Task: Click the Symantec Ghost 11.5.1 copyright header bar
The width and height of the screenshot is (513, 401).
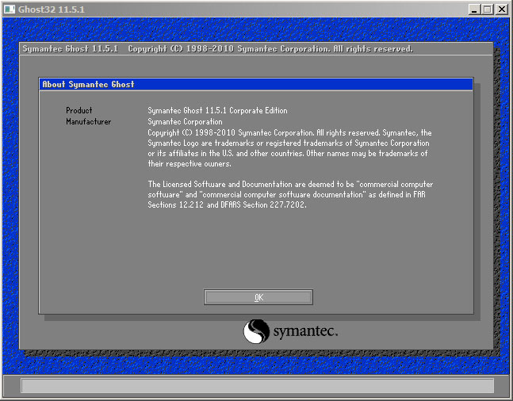Action: 256,48
